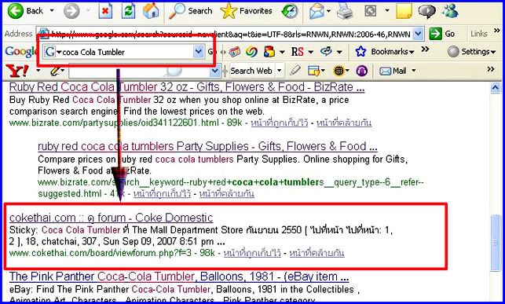Viewport: 505px width, 304px height.
Task: Open the History clock icon
Action: pyautogui.click(x=290, y=11)
